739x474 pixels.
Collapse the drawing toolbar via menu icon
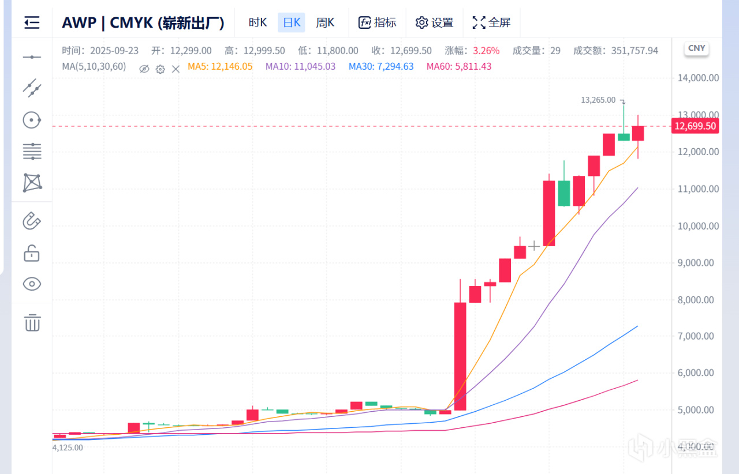tap(32, 22)
